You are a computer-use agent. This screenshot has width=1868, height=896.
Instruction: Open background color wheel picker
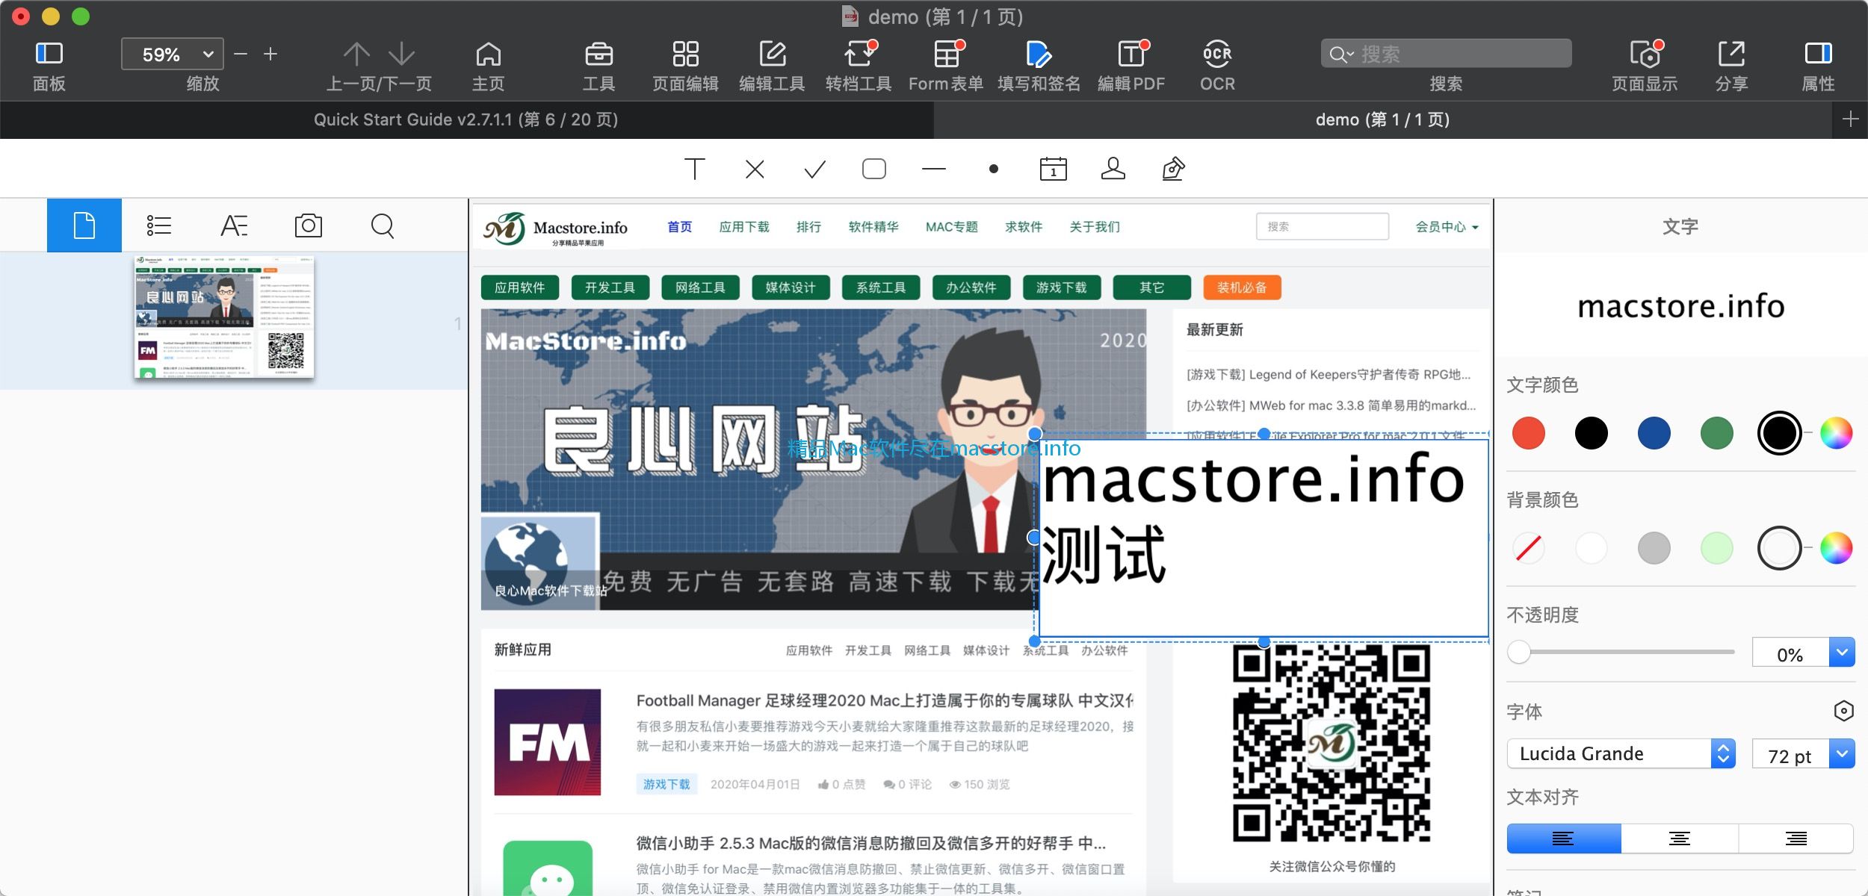click(1836, 548)
